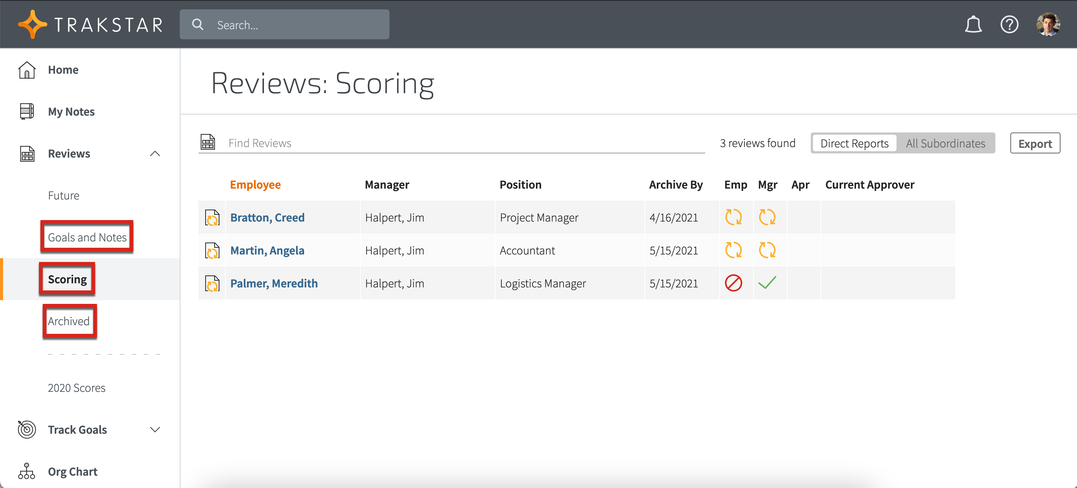Open Martin, Angela employee link
Screen dimensions: 1077x488
click(x=267, y=250)
